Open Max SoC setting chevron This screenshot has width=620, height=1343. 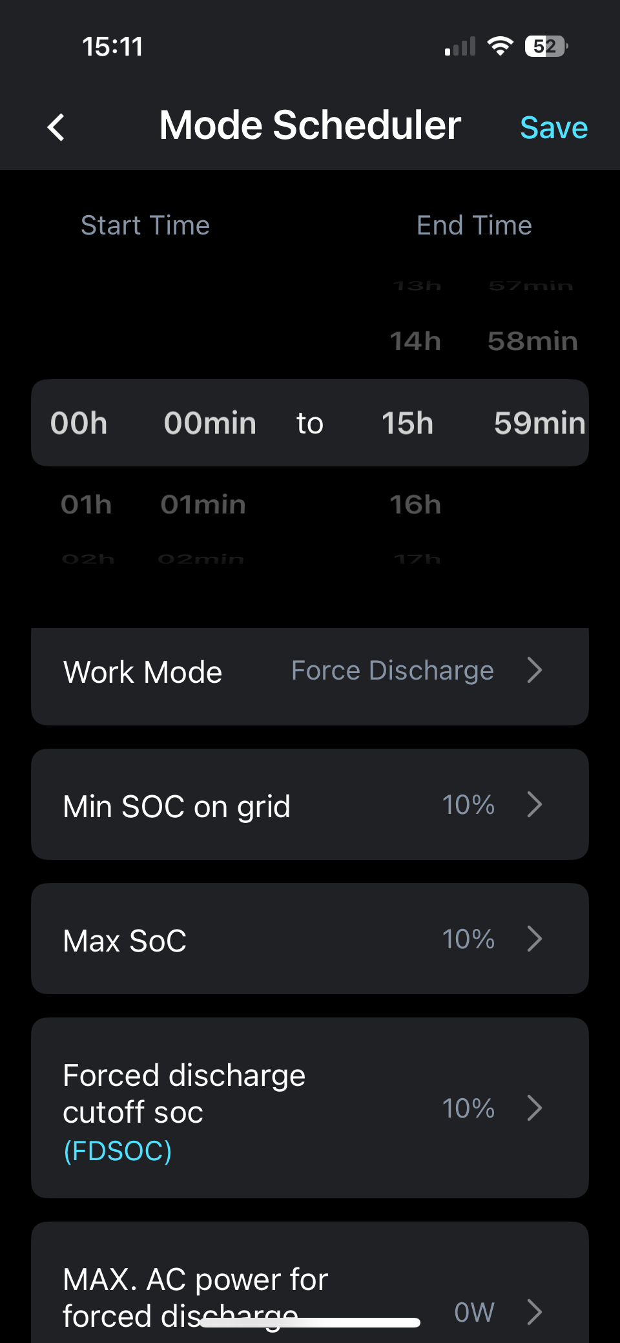[534, 939]
